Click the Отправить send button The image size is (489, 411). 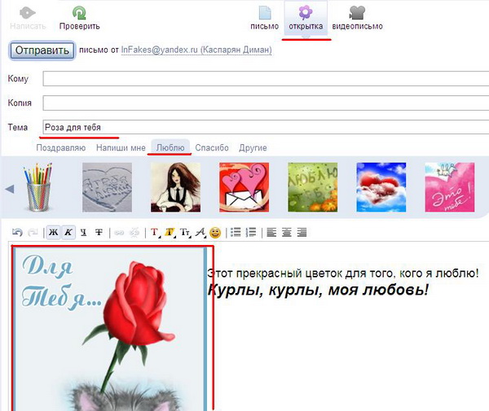[x=42, y=50]
